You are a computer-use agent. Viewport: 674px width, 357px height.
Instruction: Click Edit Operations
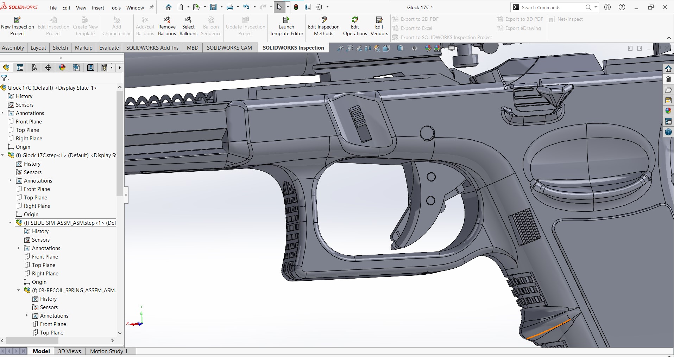coord(355,26)
